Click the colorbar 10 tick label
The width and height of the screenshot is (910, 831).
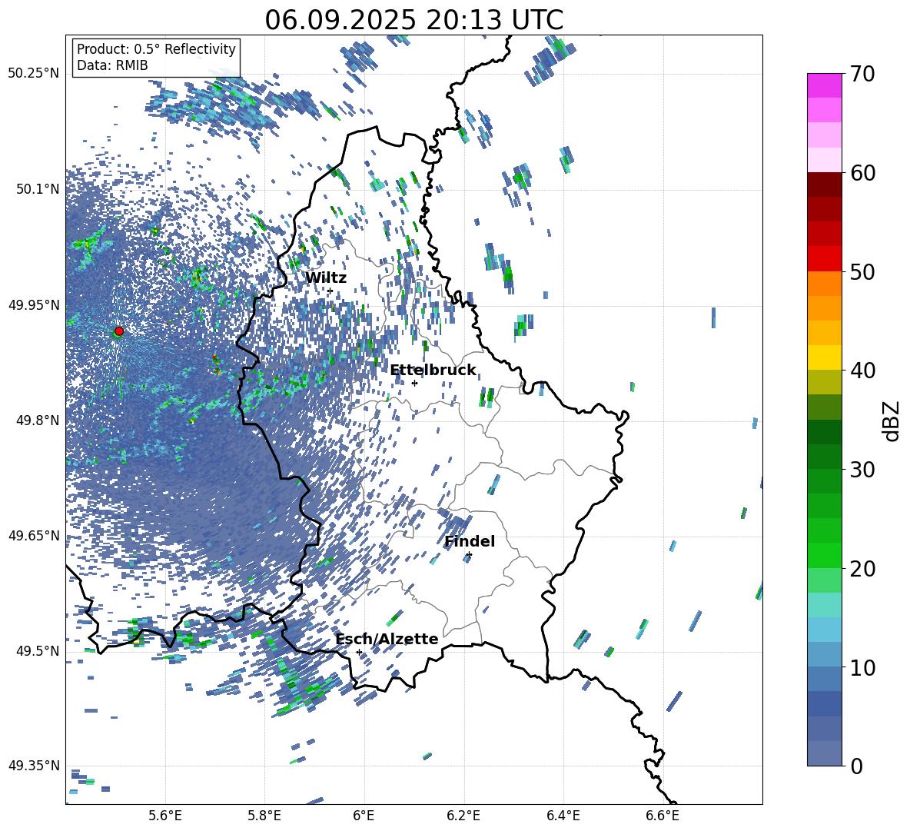pyautogui.click(x=862, y=667)
